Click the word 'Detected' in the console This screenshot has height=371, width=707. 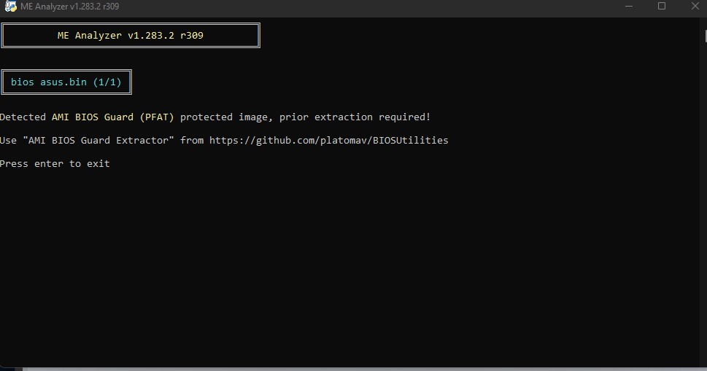click(23, 117)
